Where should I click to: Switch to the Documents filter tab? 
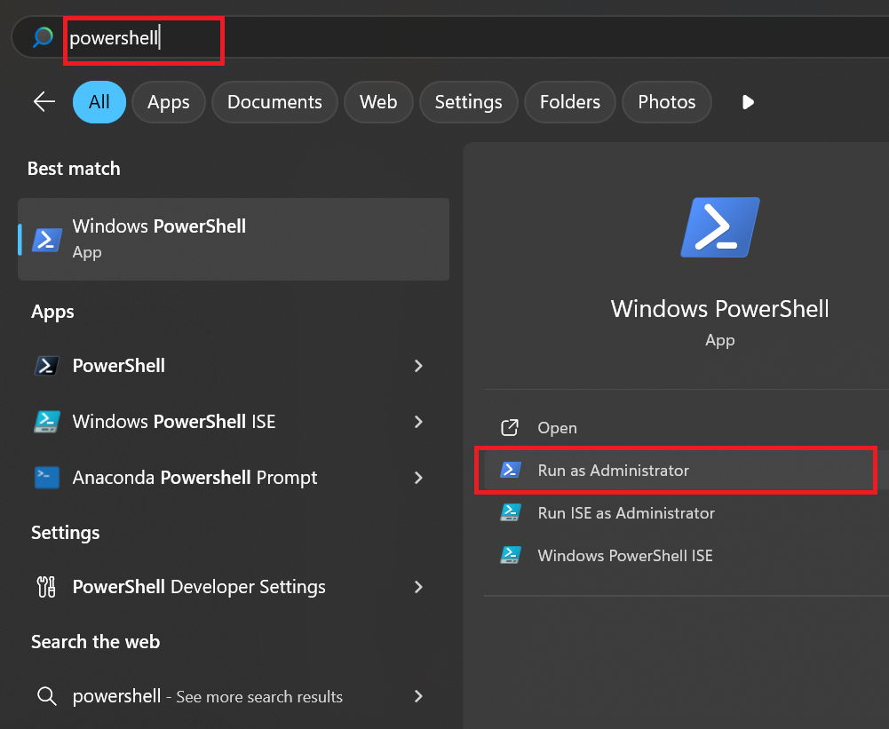(274, 102)
